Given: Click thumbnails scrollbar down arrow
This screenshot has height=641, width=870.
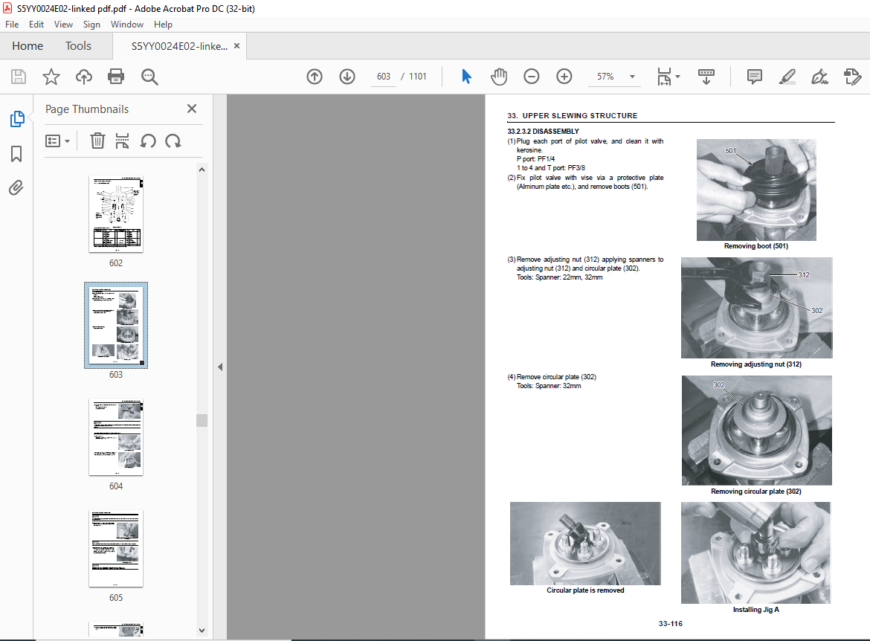Looking at the screenshot, I should (202, 630).
